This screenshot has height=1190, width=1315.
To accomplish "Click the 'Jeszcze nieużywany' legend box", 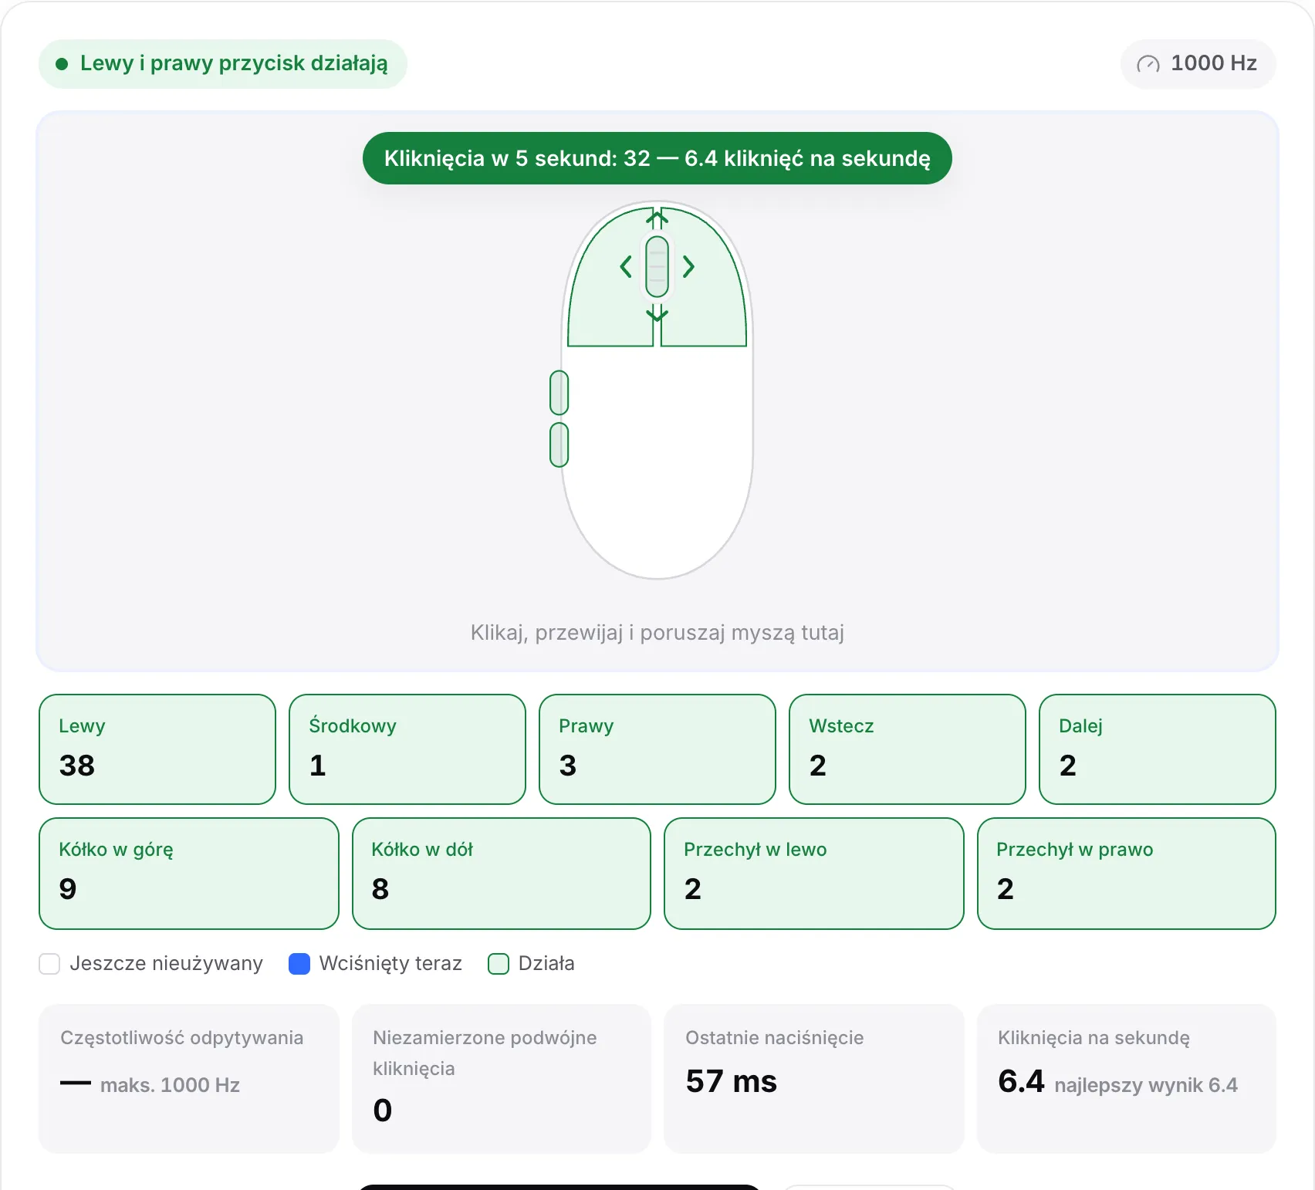I will tap(49, 964).
